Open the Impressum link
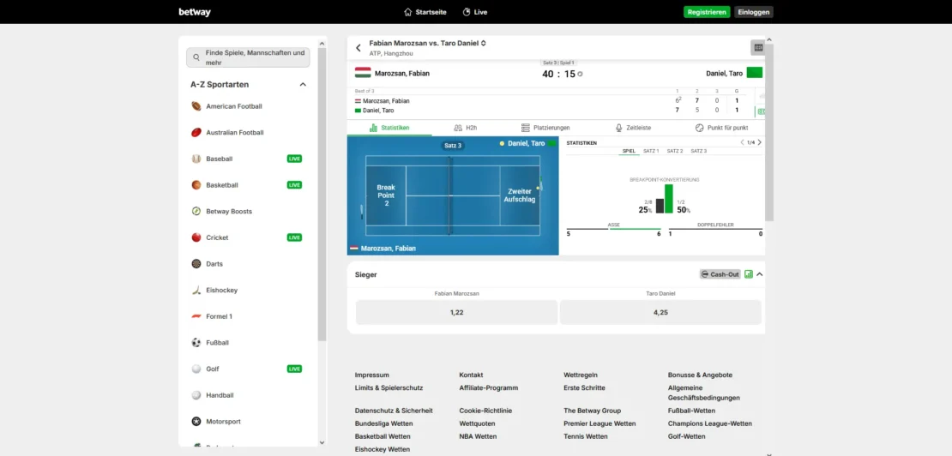 coord(371,375)
